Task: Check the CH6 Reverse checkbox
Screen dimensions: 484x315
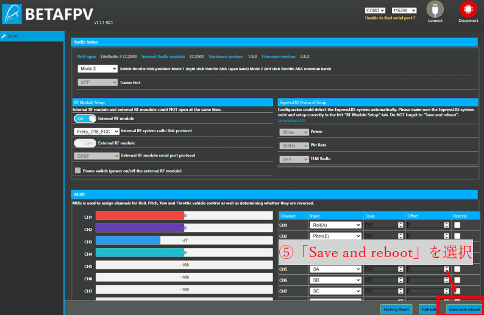Action: click(457, 280)
